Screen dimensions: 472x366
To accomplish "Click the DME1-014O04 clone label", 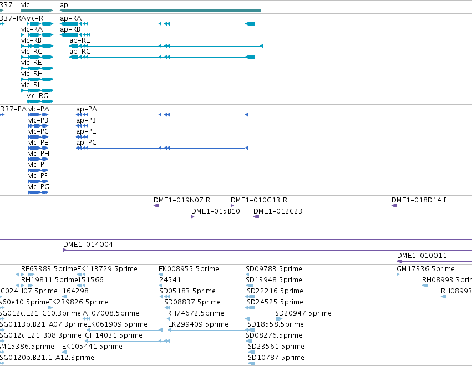I will click(x=88, y=245).
